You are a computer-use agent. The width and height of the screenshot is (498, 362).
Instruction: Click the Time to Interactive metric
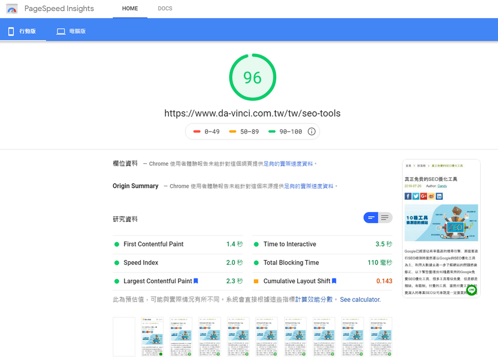pyautogui.click(x=322, y=244)
